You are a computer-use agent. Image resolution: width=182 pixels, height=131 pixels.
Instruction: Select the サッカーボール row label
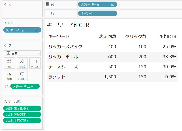[x=63, y=57]
